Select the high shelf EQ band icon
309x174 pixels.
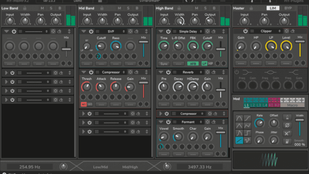tap(294, 72)
